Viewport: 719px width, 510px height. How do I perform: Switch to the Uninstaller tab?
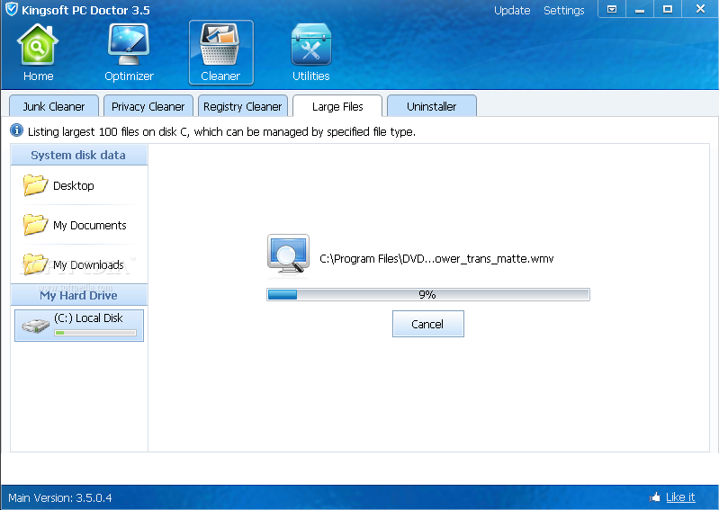coord(432,106)
